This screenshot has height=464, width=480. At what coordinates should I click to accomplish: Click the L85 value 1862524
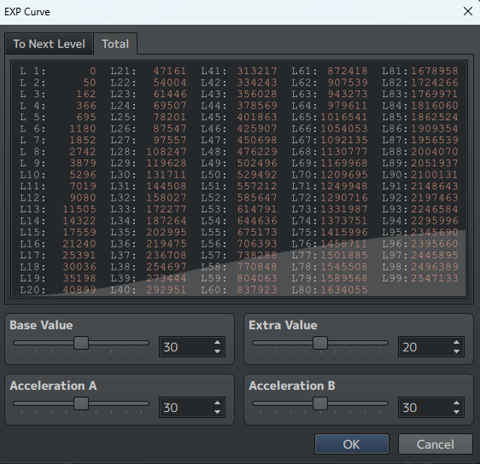point(435,117)
